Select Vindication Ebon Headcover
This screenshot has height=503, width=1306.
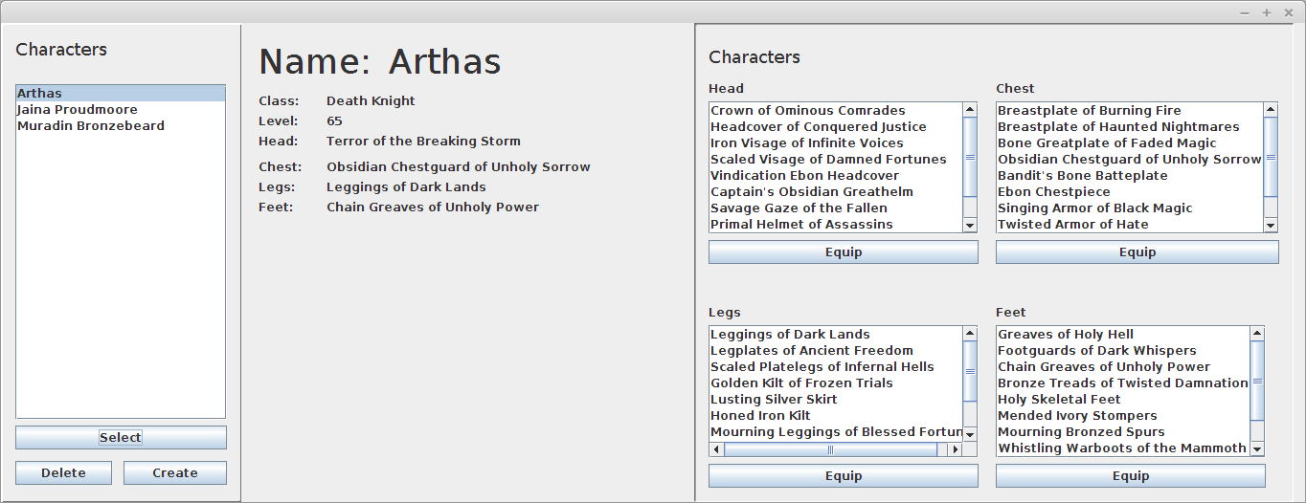836,175
